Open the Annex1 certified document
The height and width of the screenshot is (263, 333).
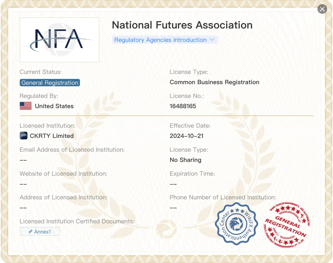coord(40,231)
